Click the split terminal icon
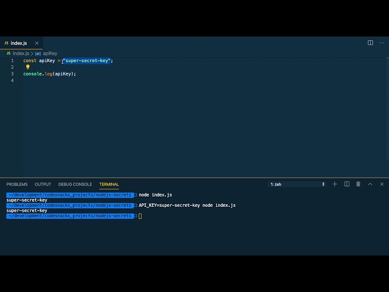The image size is (389, 292). pyautogui.click(x=347, y=184)
